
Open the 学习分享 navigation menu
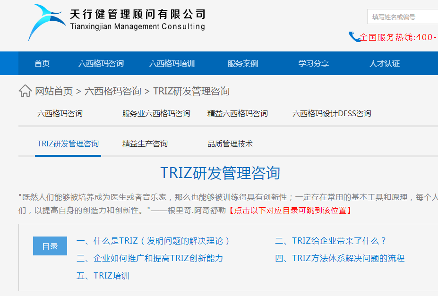point(313,63)
